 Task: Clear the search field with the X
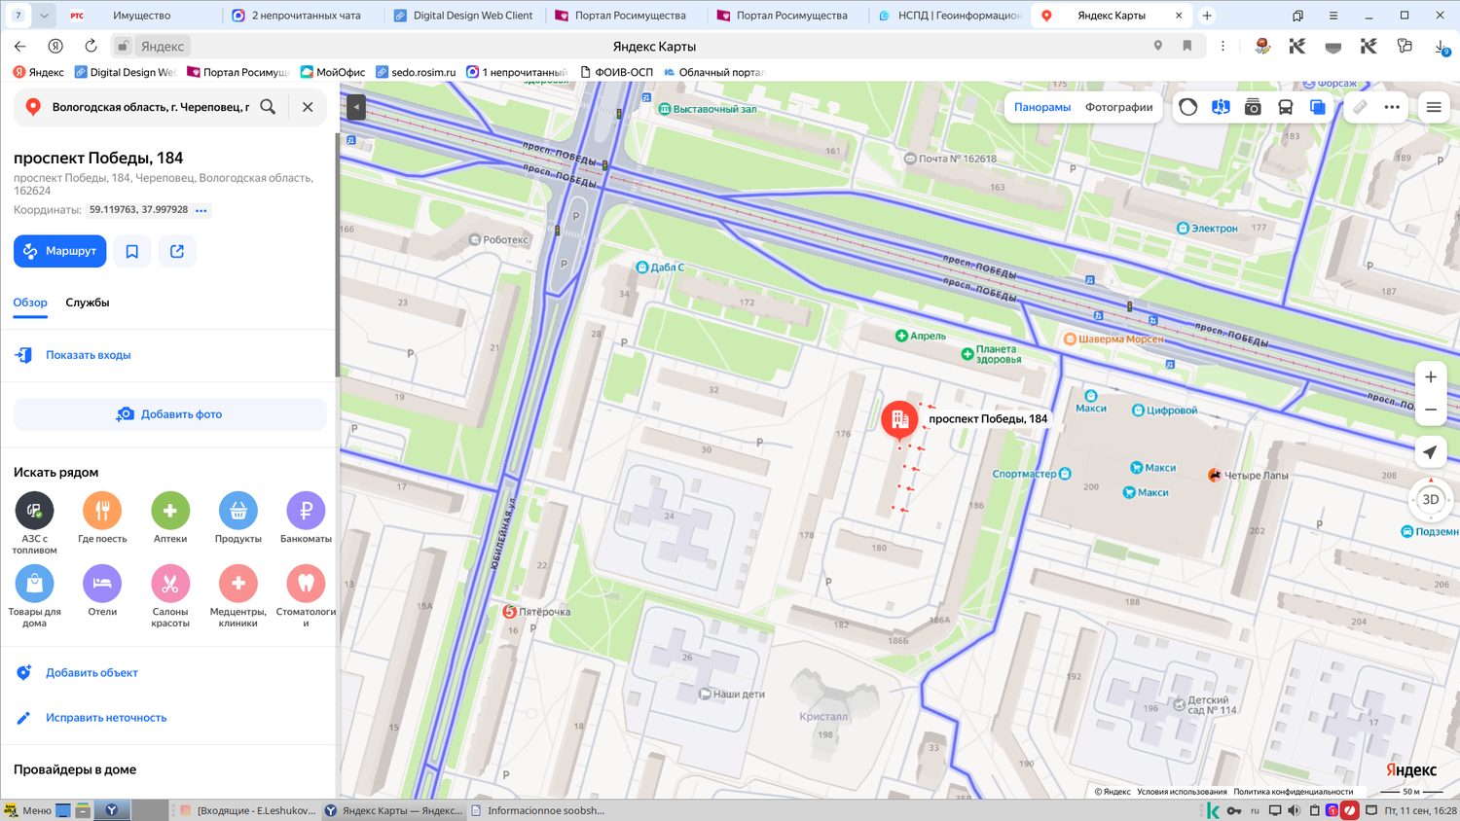click(308, 107)
